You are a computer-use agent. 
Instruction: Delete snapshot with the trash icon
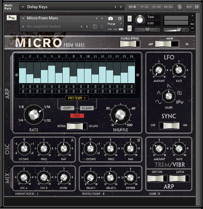click(x=102, y=26)
